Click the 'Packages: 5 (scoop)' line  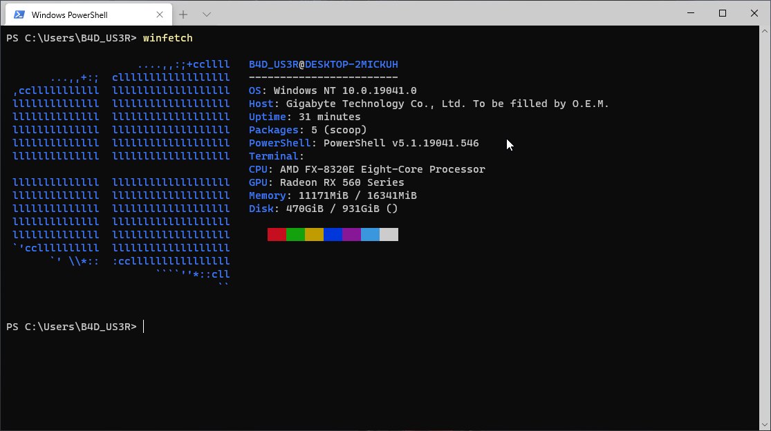click(x=308, y=130)
